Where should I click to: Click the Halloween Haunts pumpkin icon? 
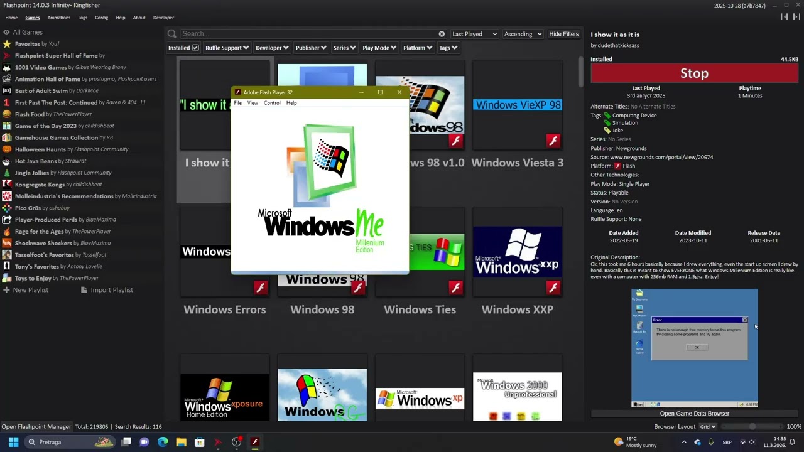[x=6, y=149]
